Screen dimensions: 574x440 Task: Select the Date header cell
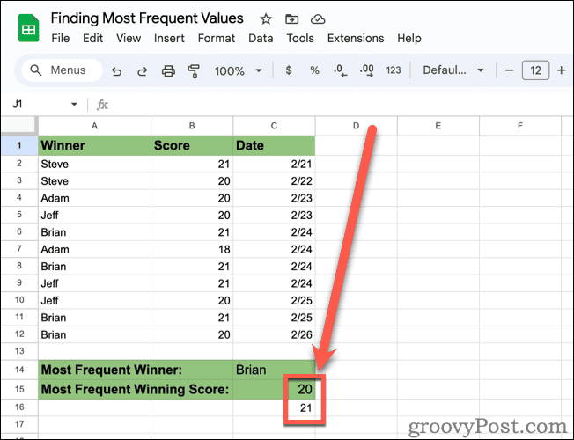click(x=274, y=145)
